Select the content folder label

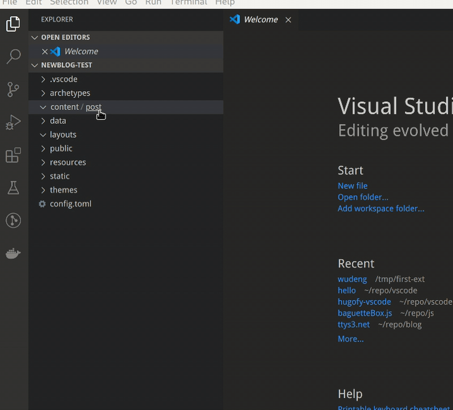65,107
